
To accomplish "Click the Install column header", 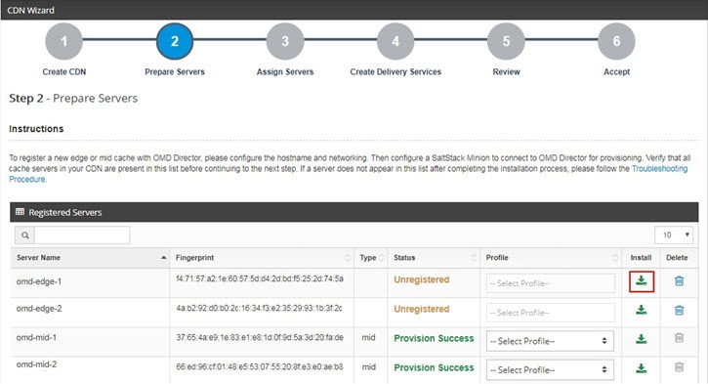I will click(641, 258).
